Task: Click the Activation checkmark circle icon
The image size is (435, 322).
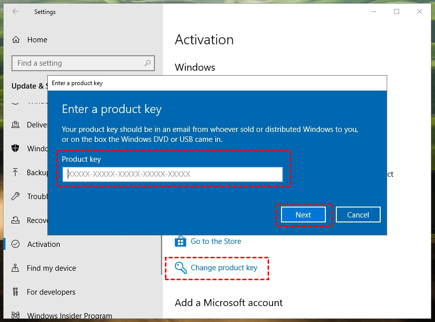Action: coord(16,244)
